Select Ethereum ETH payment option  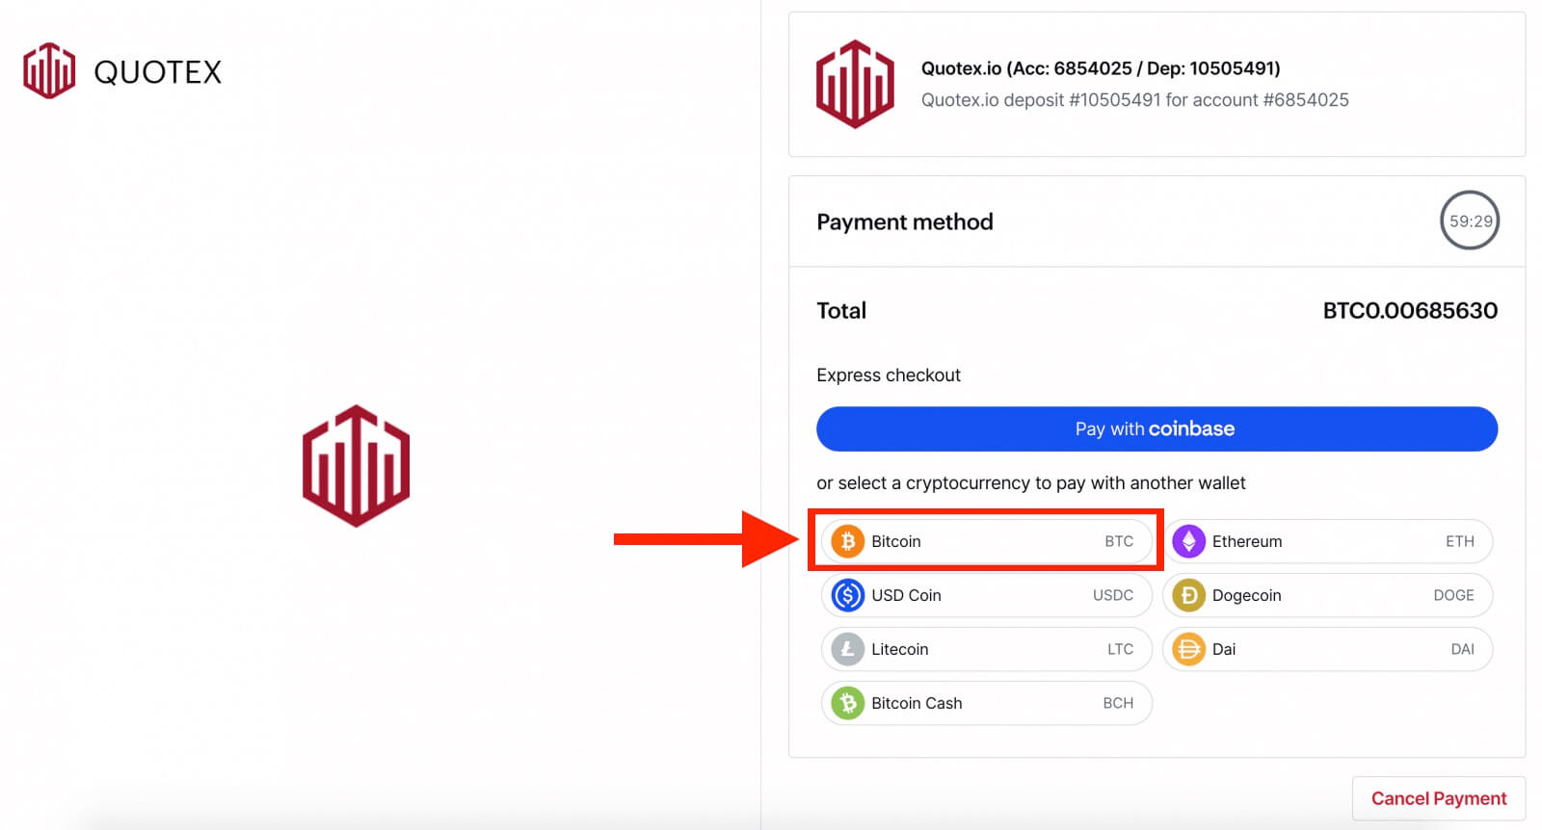click(x=1327, y=541)
